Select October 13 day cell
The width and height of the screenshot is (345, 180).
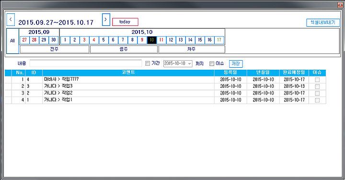coord(181,40)
